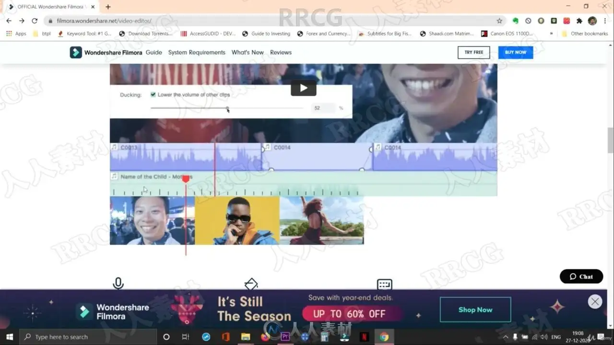The image size is (614, 345).
Task: Click the browser address bar
Action: coord(274,21)
